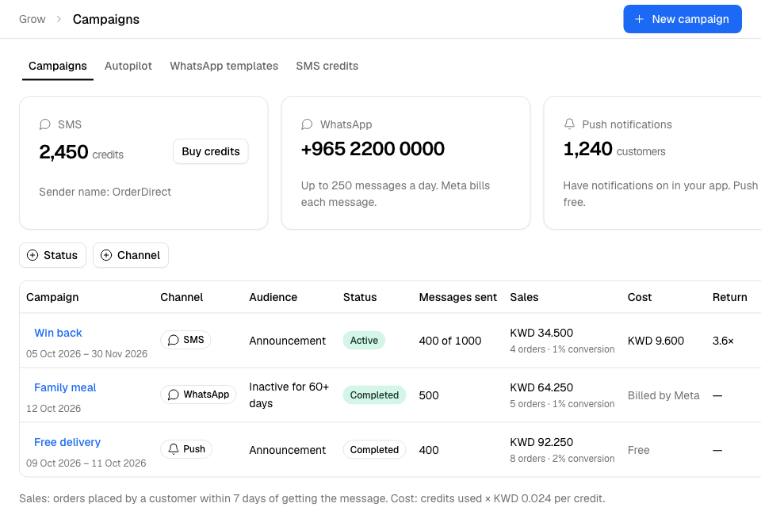Click 4 orders · 1% conversion text

point(562,349)
